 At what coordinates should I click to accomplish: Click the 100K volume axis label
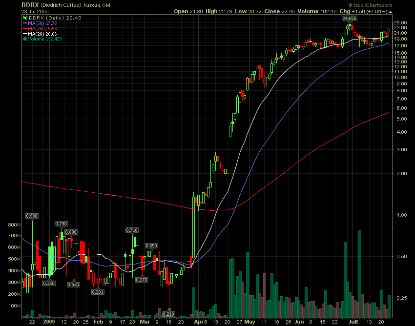14,306
